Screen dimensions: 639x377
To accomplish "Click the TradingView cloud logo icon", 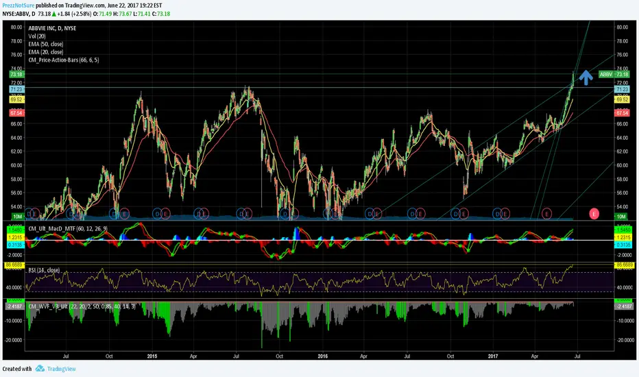I will pyautogui.click(x=40, y=369).
